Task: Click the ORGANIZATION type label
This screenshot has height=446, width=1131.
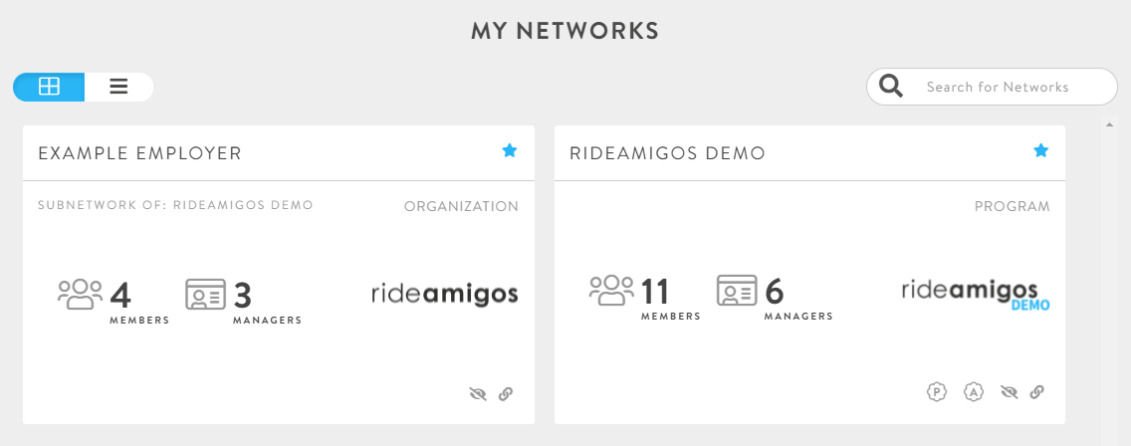Action: point(461,206)
